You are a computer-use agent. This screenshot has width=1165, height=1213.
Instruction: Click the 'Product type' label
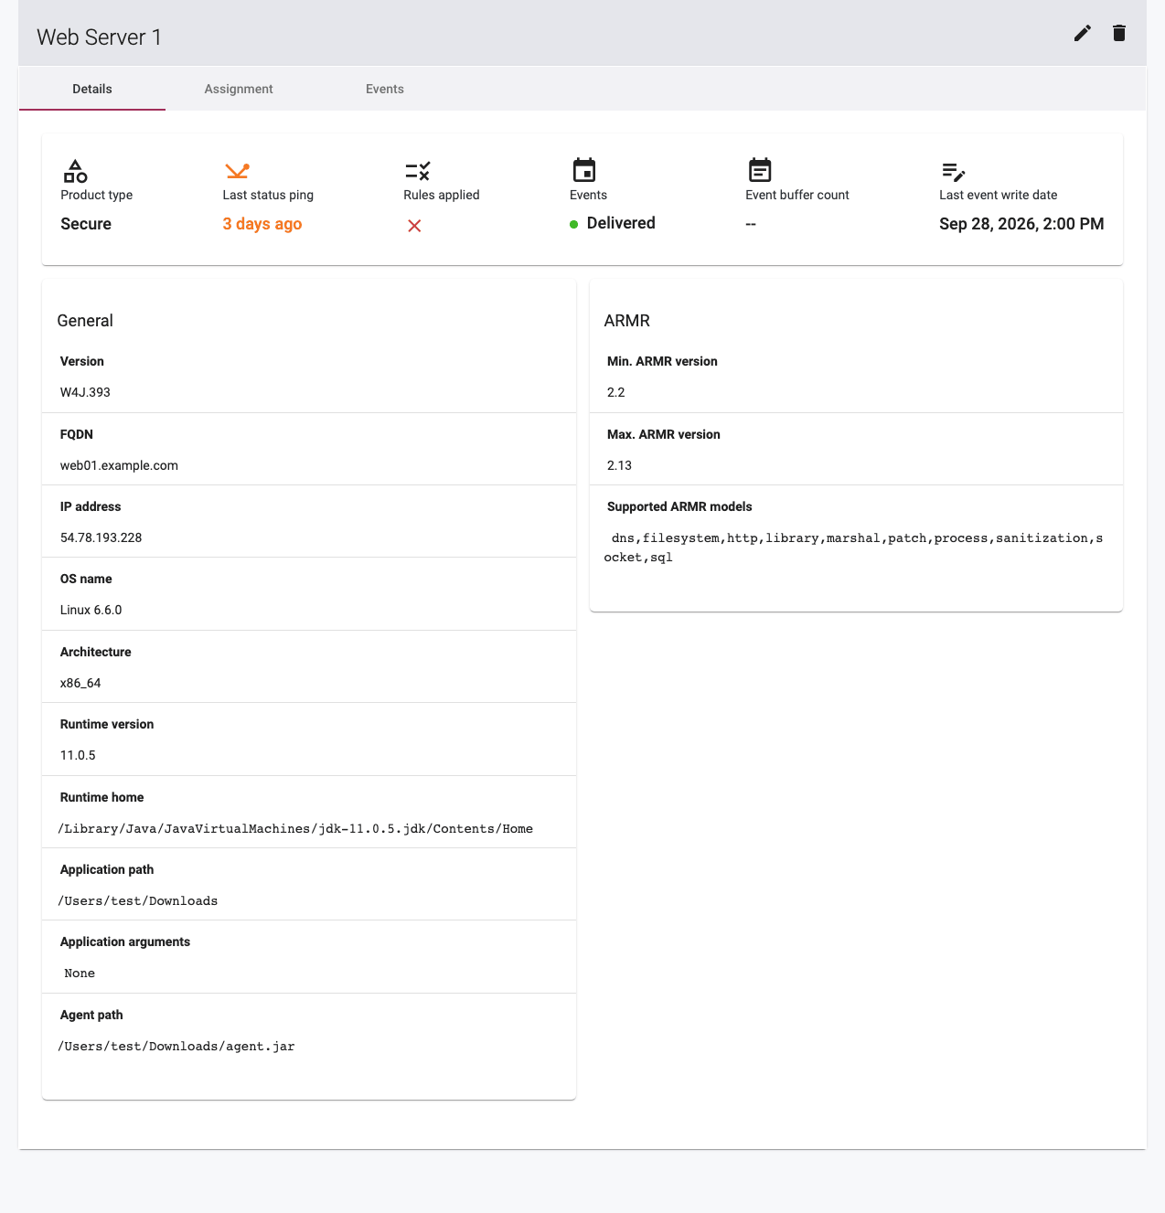(x=97, y=195)
